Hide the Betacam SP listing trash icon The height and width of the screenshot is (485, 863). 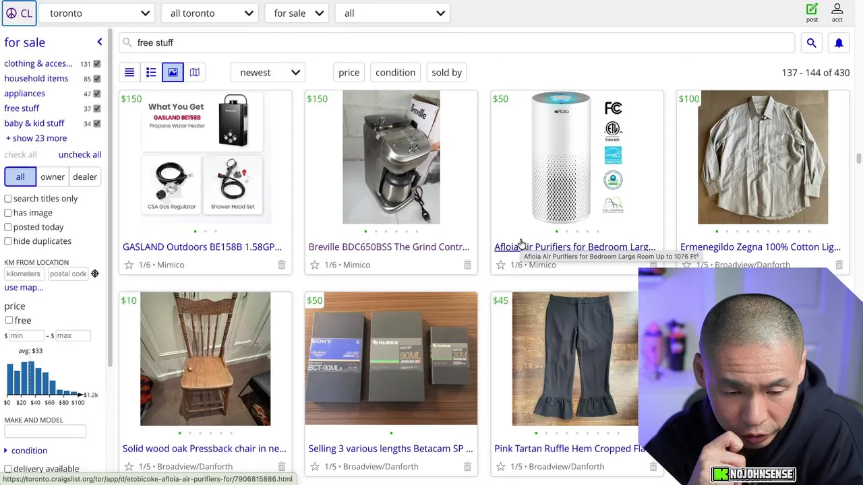(x=467, y=466)
